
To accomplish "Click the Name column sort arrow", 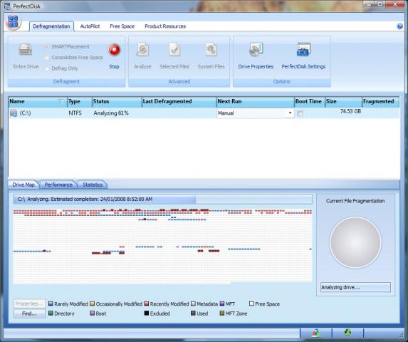I will tap(61, 101).
